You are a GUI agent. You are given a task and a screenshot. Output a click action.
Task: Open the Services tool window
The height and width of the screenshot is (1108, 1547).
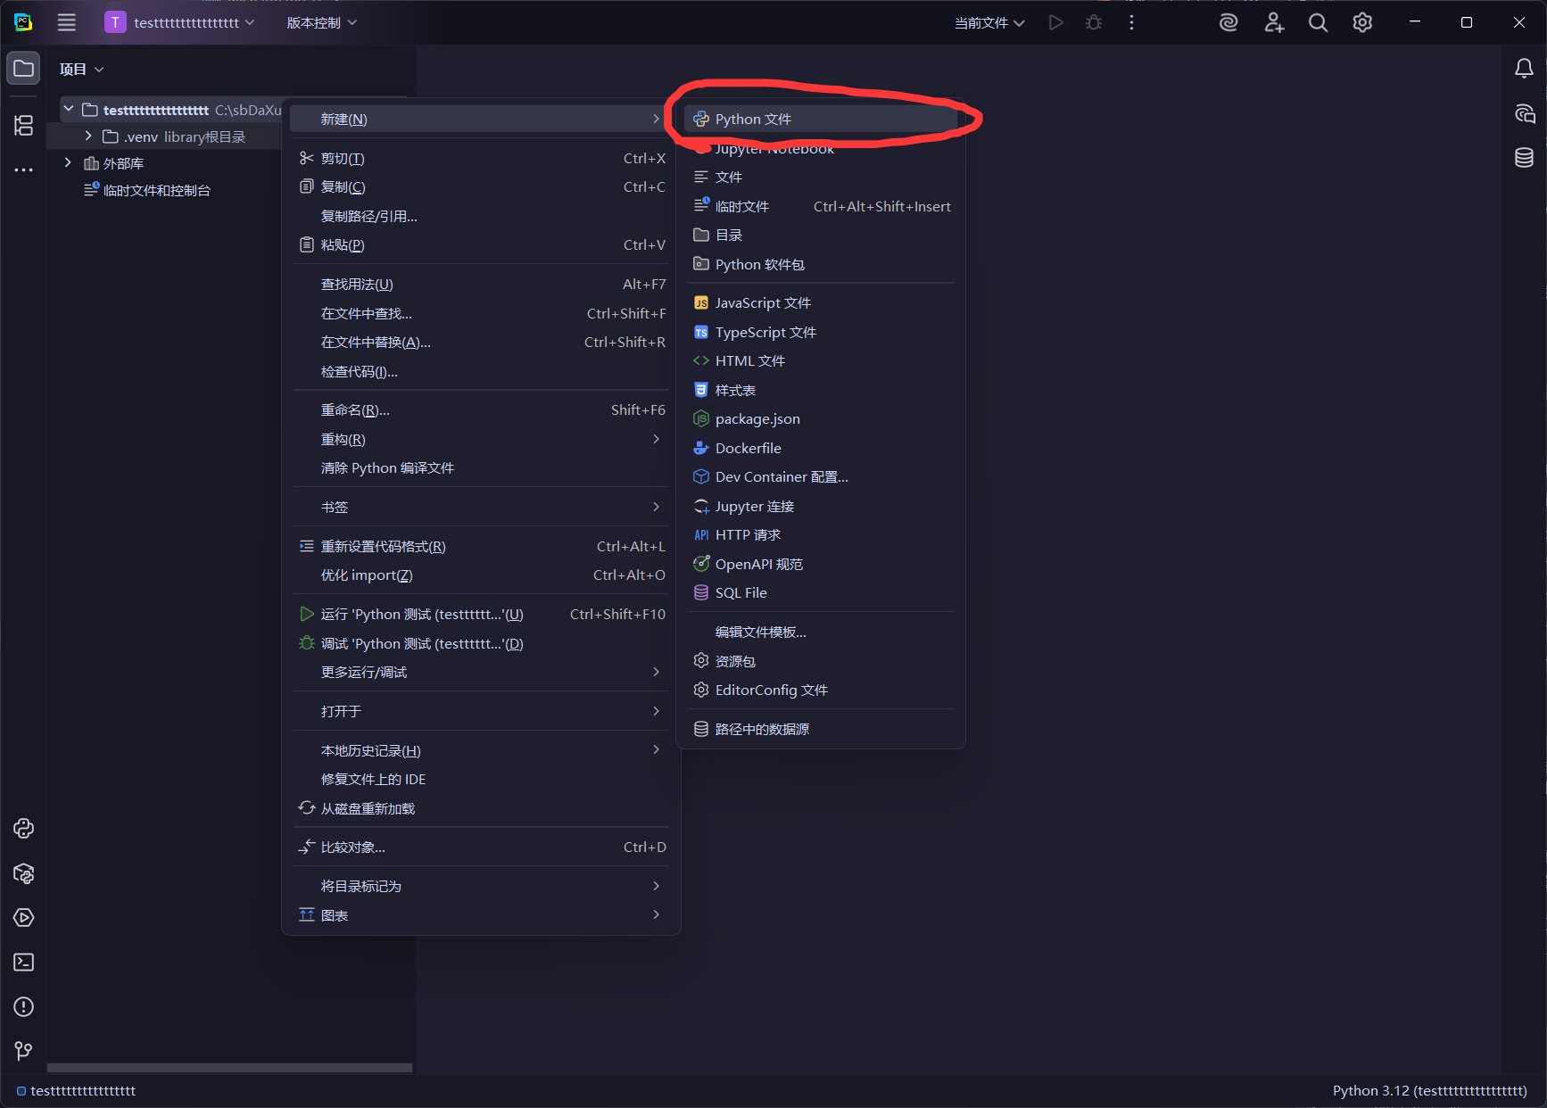22,917
